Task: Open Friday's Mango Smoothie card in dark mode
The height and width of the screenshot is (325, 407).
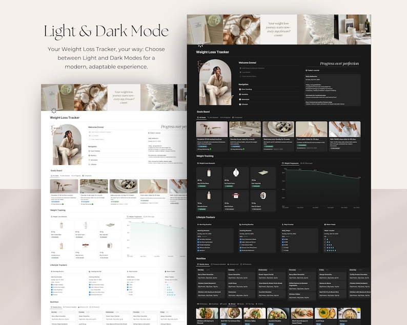Action: tap(332, 276)
